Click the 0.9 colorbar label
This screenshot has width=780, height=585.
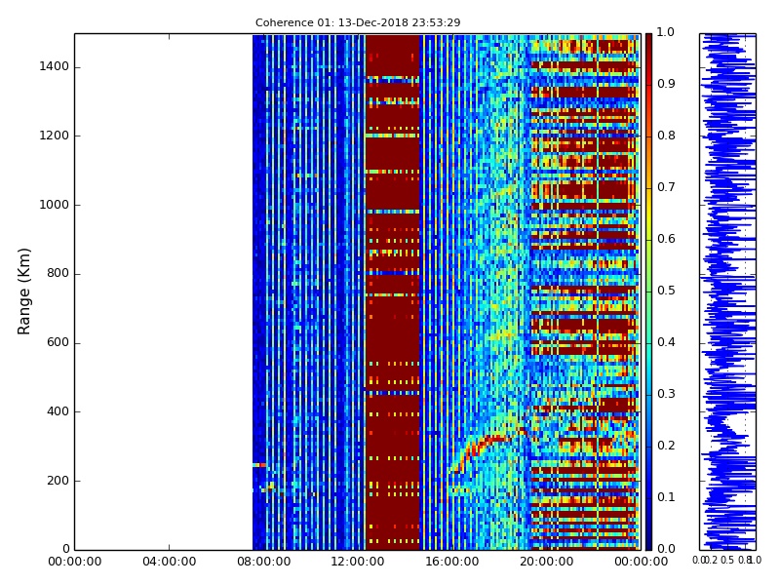666,84
